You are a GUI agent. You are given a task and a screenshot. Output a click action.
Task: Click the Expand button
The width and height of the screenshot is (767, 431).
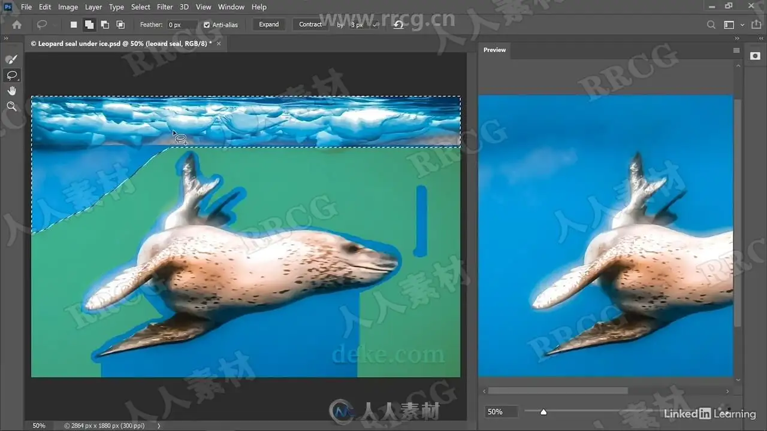[269, 25]
